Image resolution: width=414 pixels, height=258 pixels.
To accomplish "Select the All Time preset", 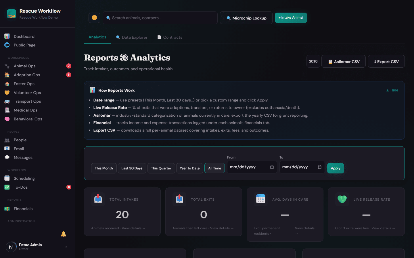I will 214,168.
